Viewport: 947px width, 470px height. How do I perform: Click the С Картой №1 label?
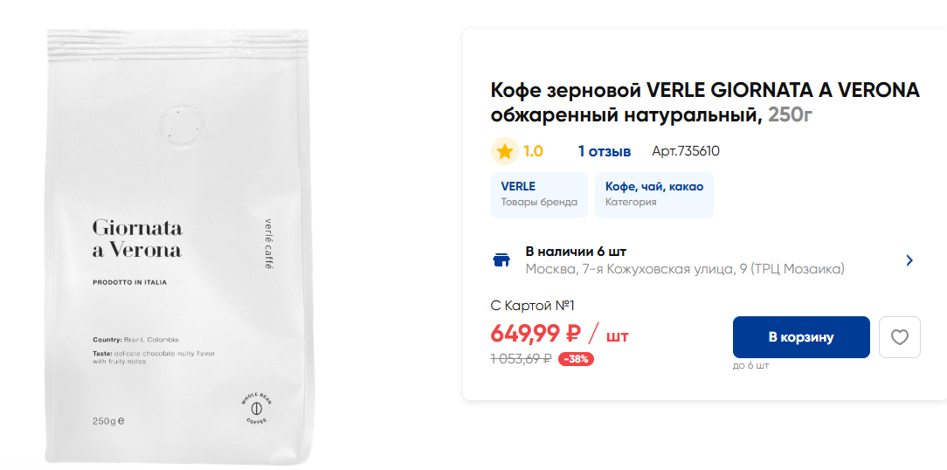[x=532, y=306]
